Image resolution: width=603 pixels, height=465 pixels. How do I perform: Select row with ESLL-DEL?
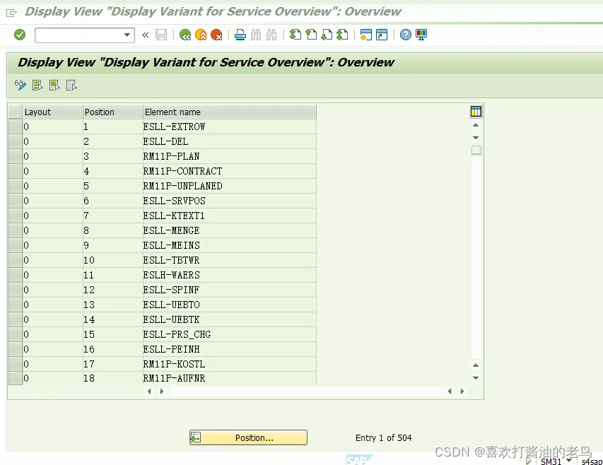(16, 141)
